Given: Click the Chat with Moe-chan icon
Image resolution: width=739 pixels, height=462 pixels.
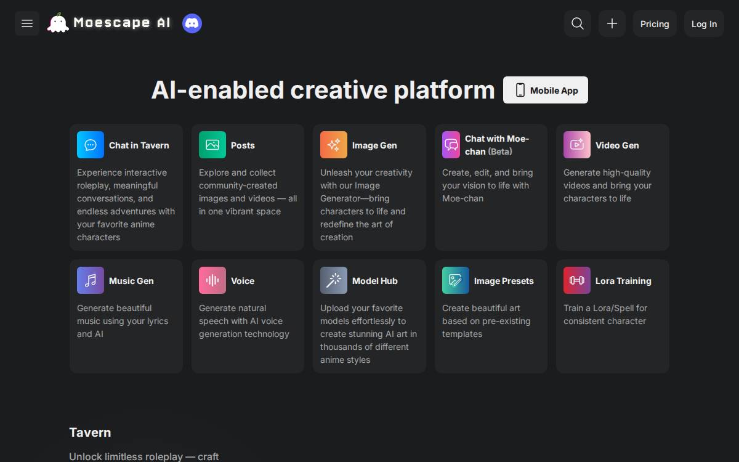Looking at the screenshot, I should 451,145.
